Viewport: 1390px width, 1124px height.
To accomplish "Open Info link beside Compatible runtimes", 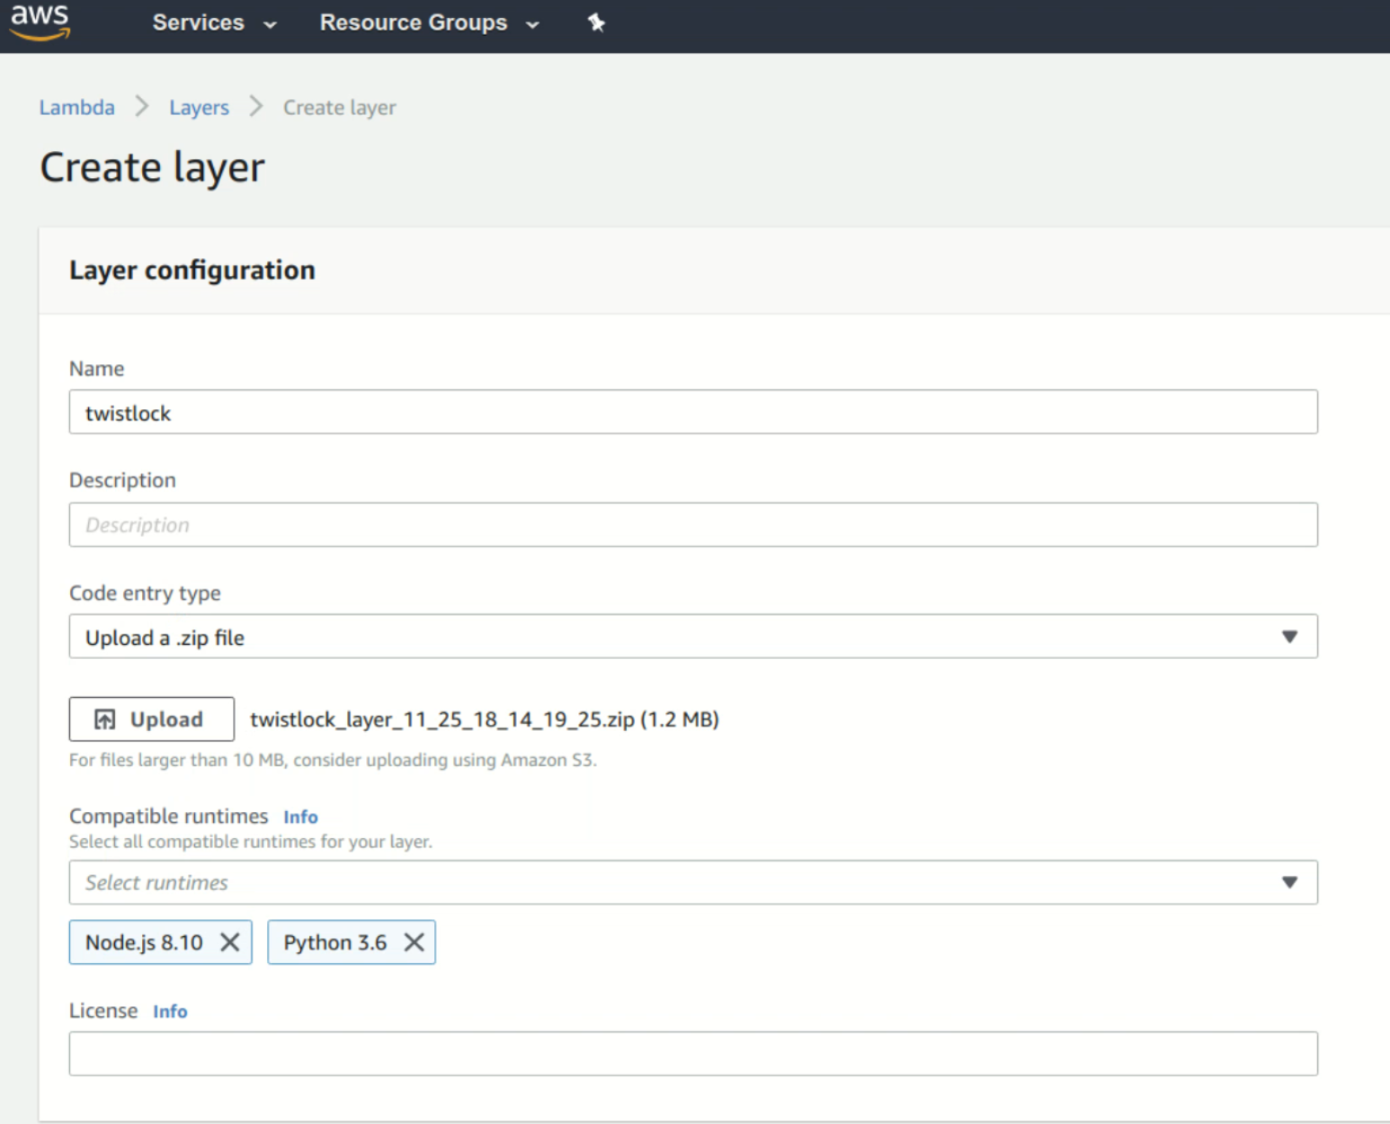I will click(x=300, y=816).
